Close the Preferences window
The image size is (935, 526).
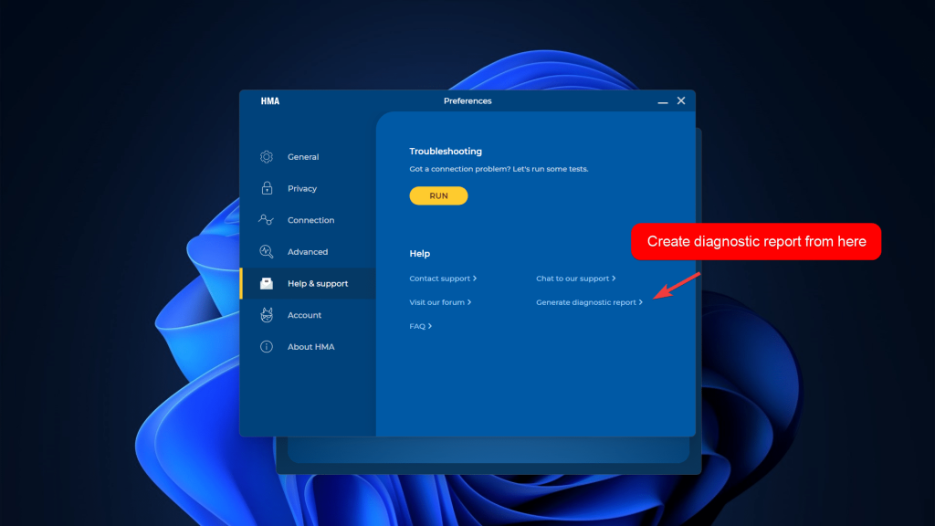[x=681, y=100]
